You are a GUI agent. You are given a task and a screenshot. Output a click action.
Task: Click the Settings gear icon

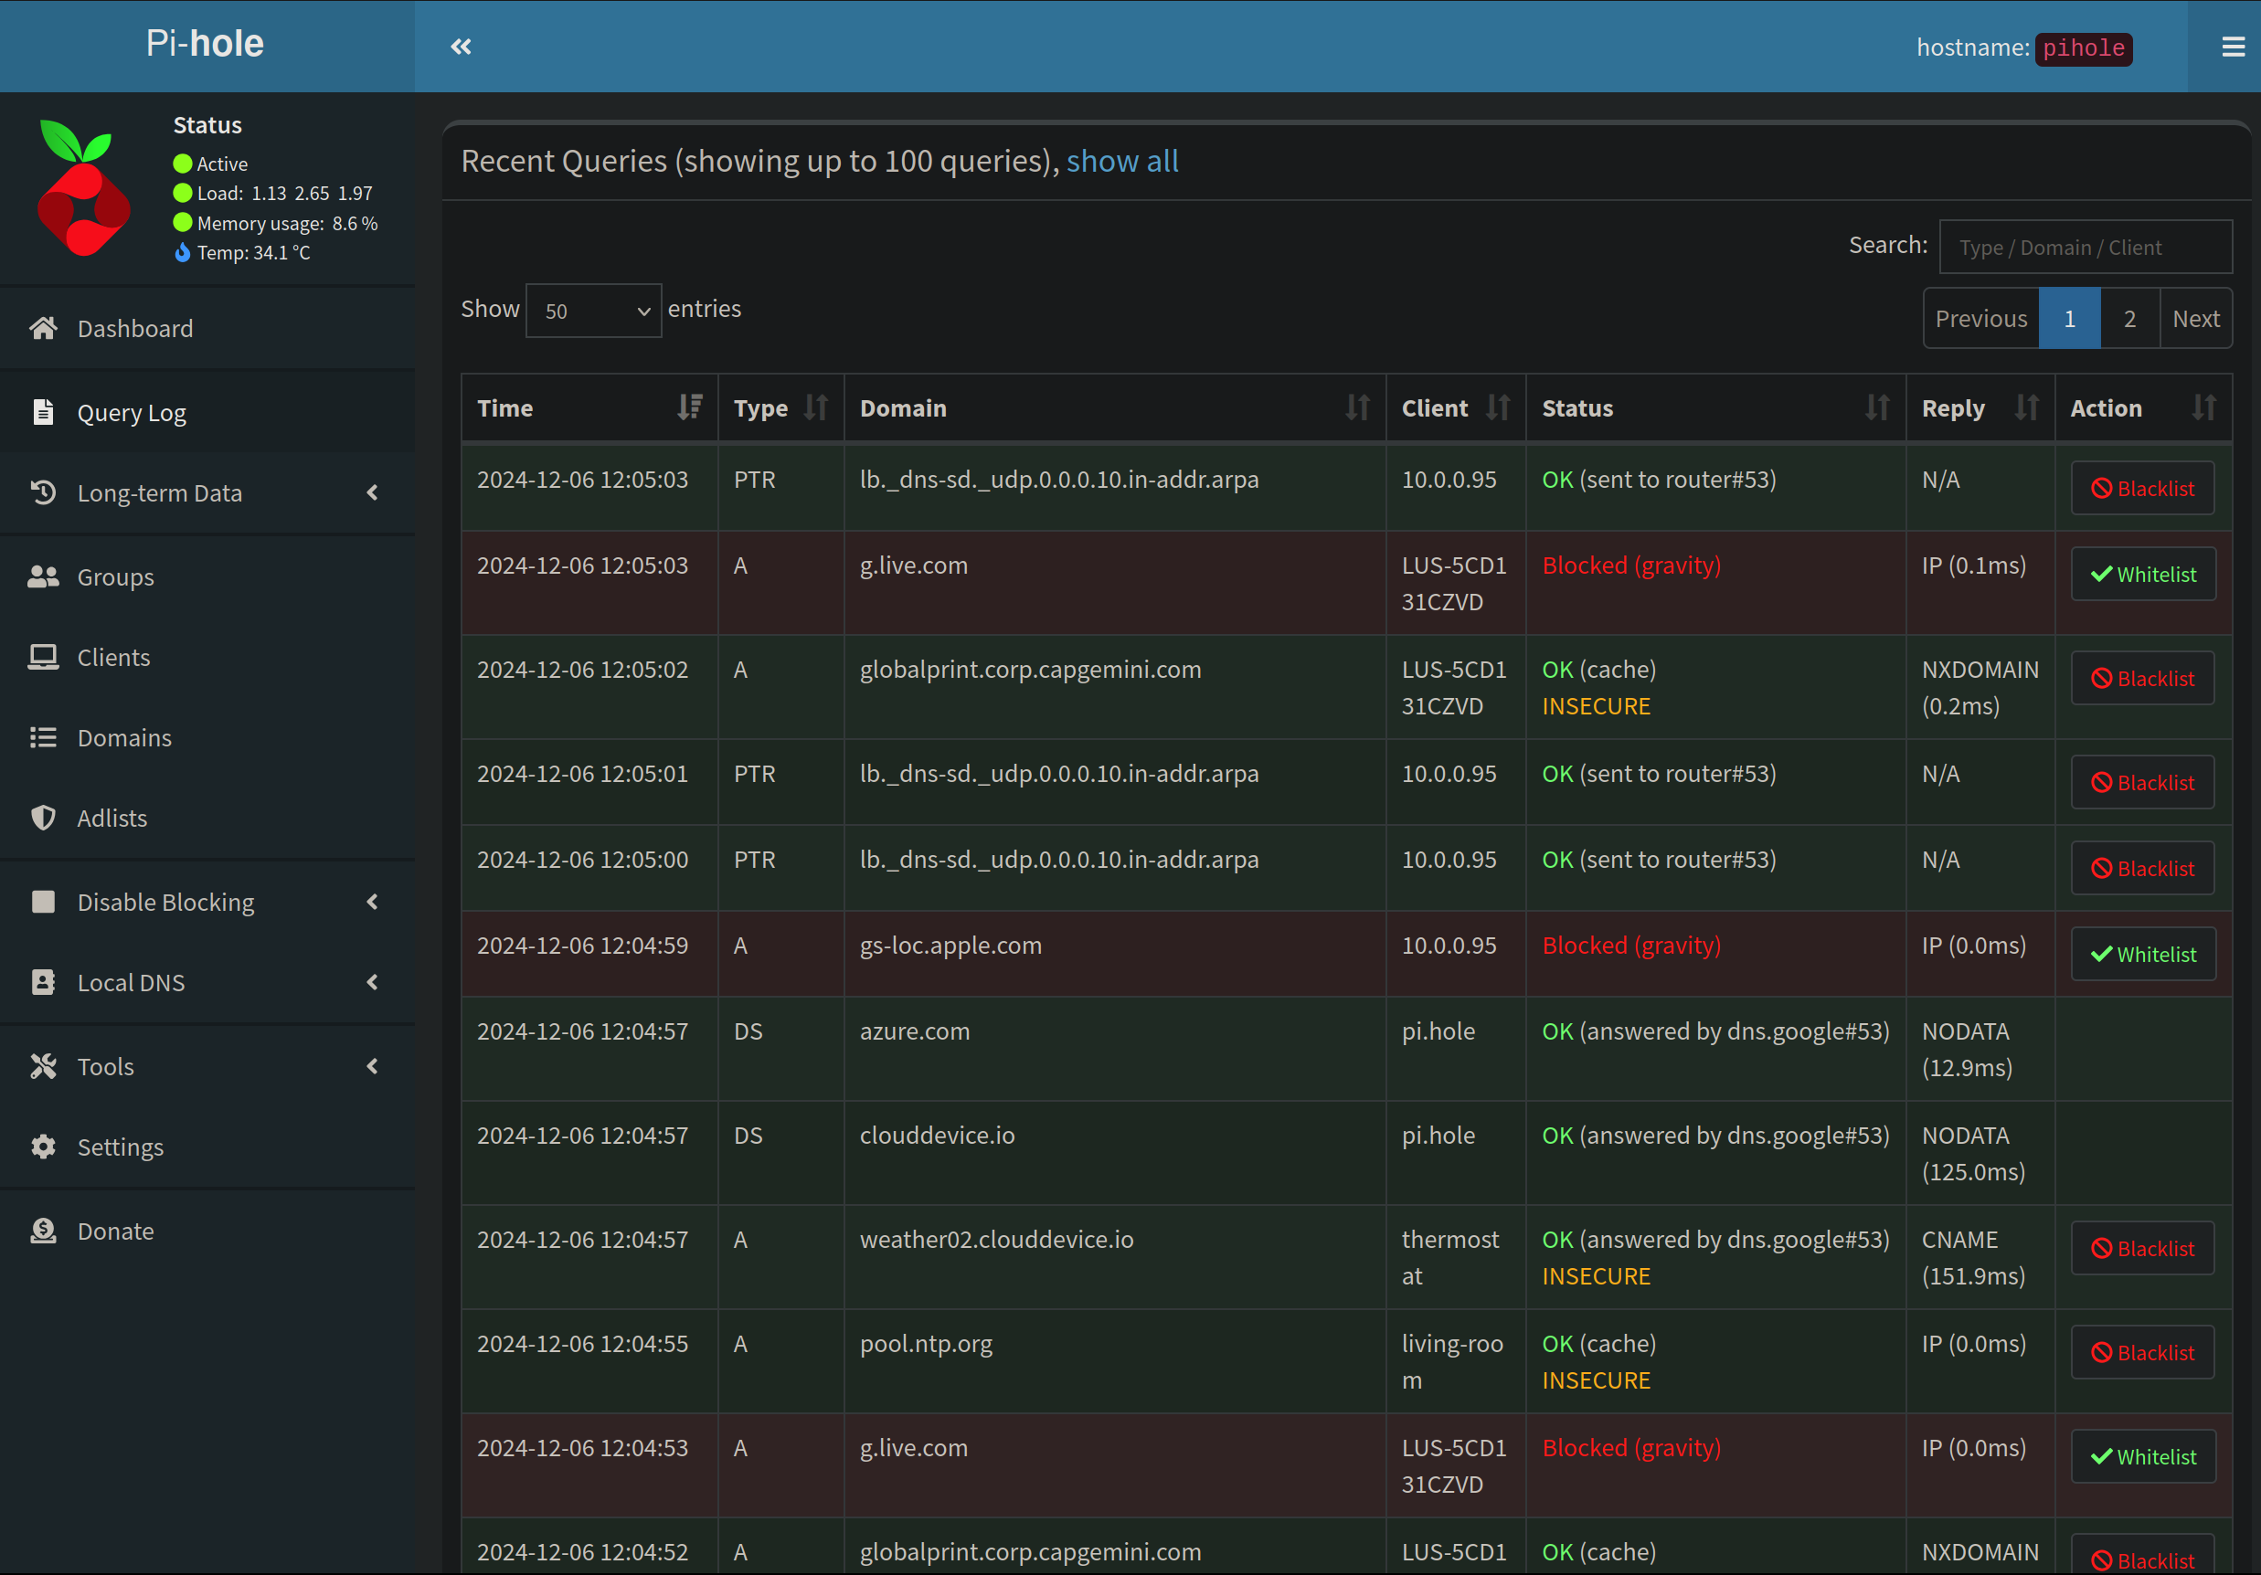[x=43, y=1147]
